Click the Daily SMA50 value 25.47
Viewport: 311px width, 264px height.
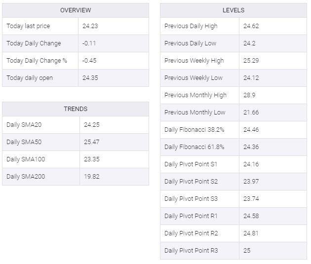click(x=92, y=142)
